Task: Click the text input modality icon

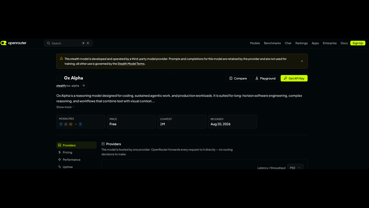Action: [x=61, y=124]
